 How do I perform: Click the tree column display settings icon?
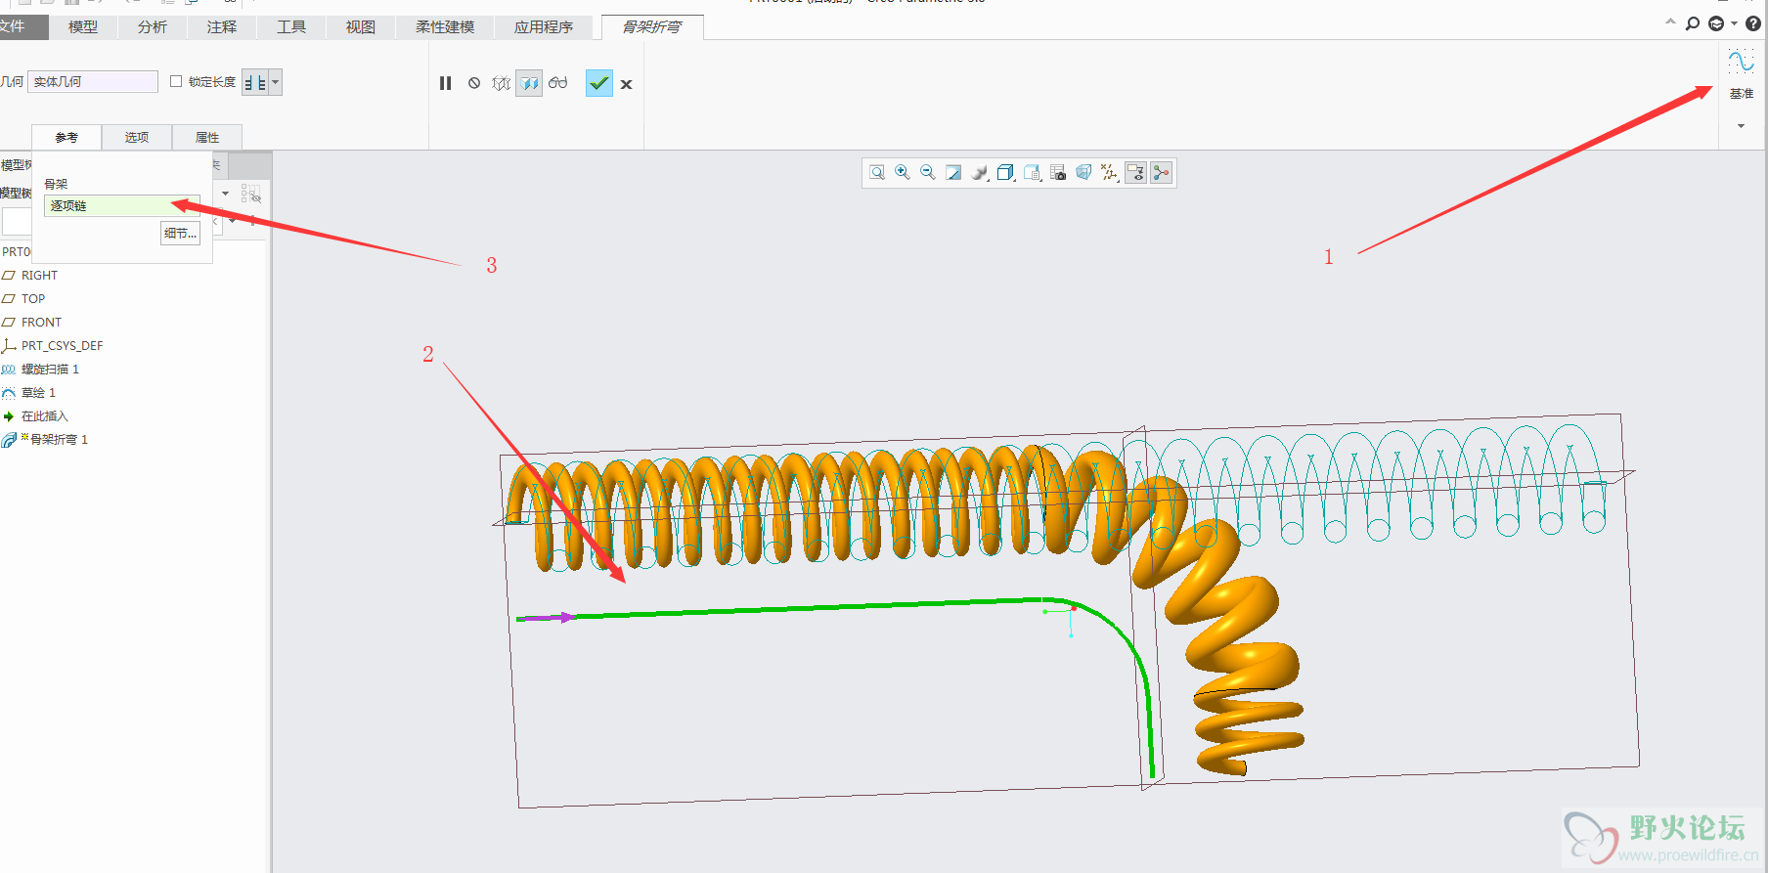[x=251, y=194]
